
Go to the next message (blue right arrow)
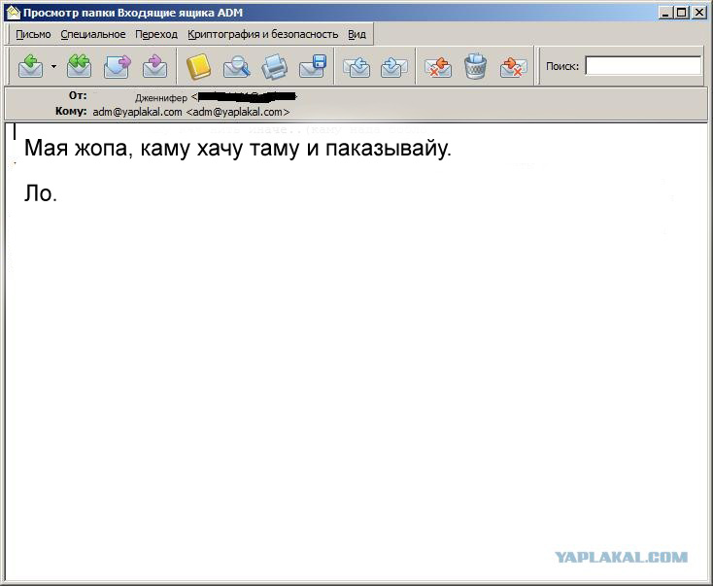(x=393, y=67)
